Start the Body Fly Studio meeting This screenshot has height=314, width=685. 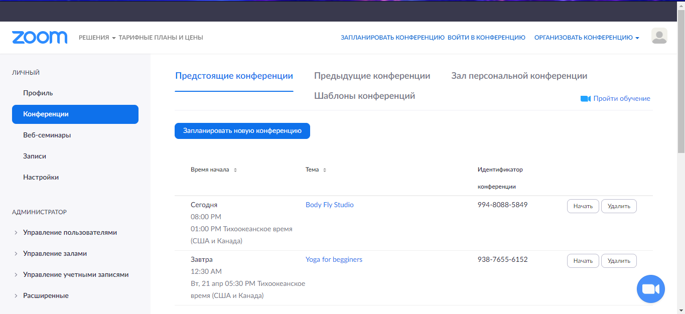583,206
